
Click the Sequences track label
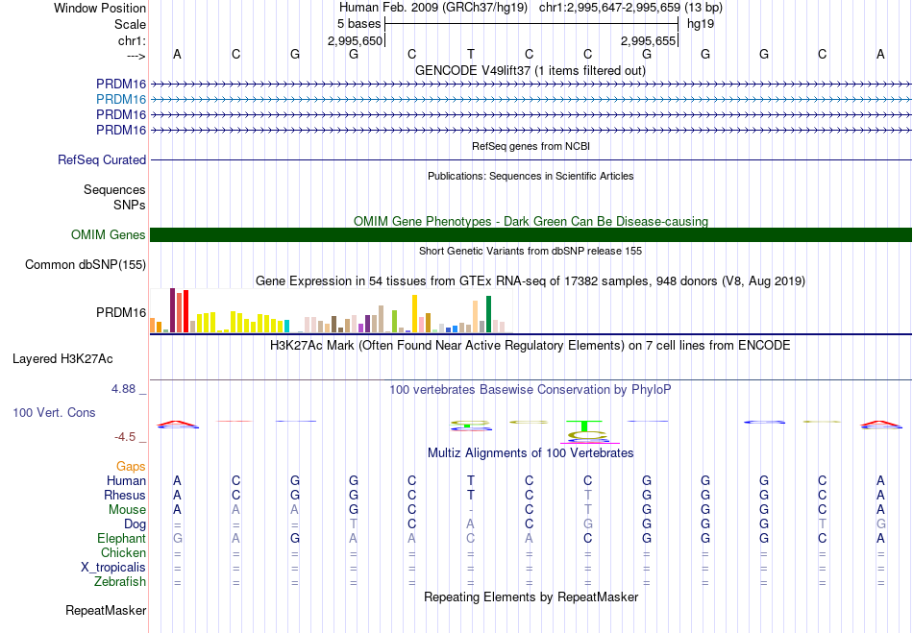click(114, 189)
